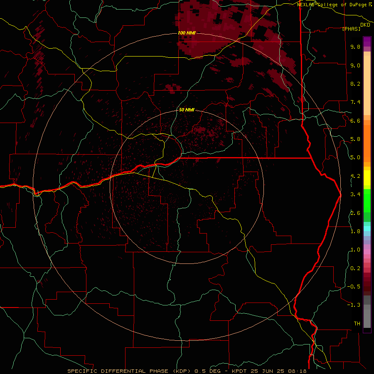Click the 100 NMI range ring label

187,33
